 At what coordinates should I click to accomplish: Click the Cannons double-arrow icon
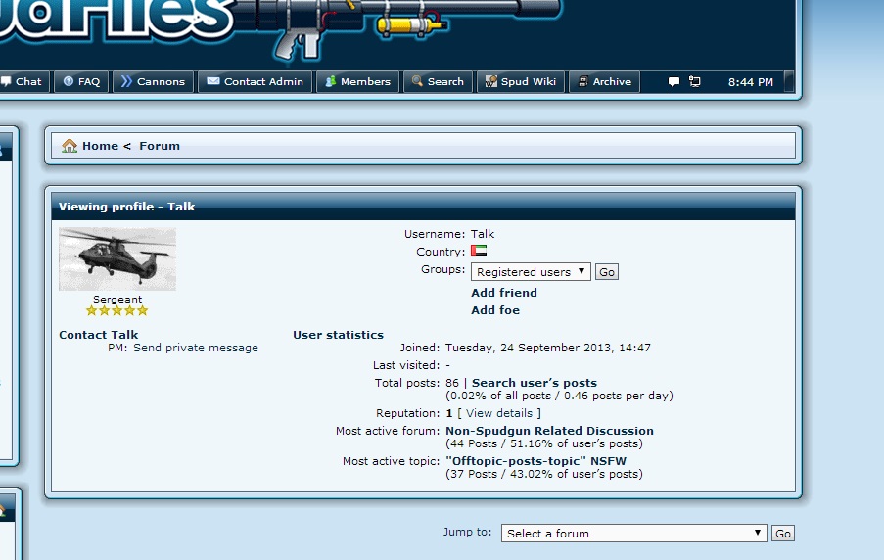126,82
